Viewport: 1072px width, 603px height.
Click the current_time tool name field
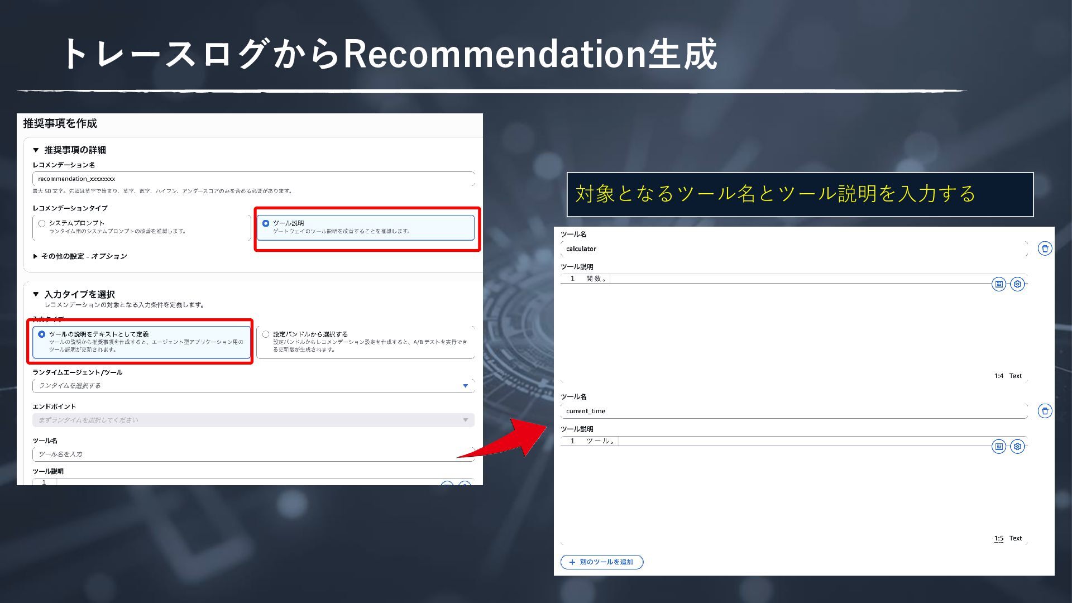pos(794,411)
